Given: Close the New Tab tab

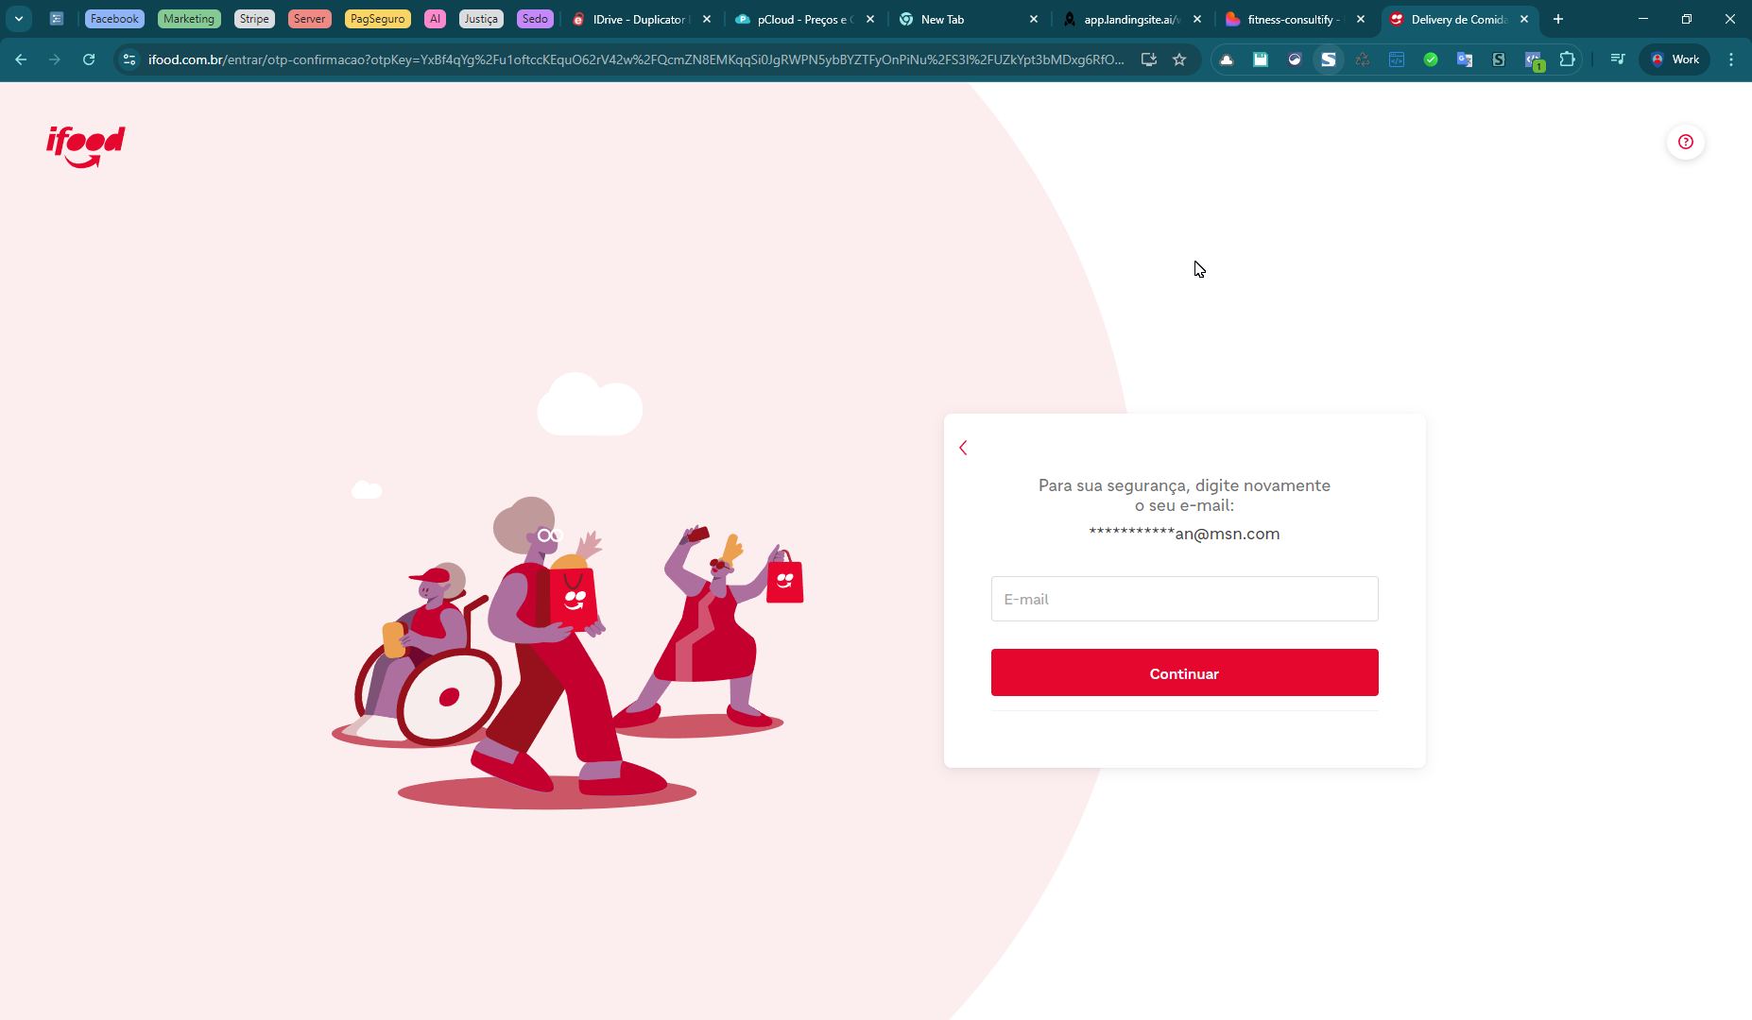Looking at the screenshot, I should (1034, 19).
